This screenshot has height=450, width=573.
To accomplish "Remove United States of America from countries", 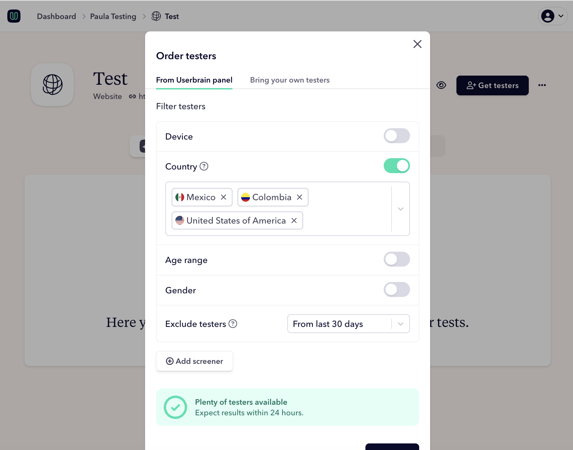I will (294, 221).
